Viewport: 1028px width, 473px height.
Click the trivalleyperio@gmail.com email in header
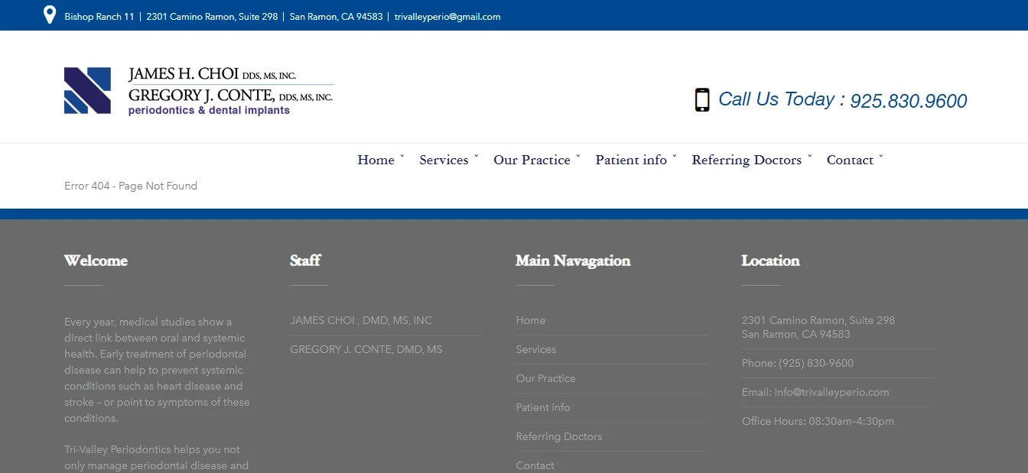(x=447, y=17)
